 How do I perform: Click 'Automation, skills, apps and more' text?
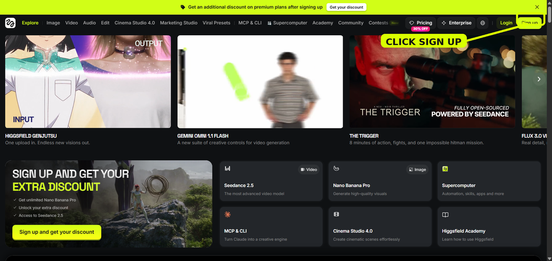(x=473, y=194)
